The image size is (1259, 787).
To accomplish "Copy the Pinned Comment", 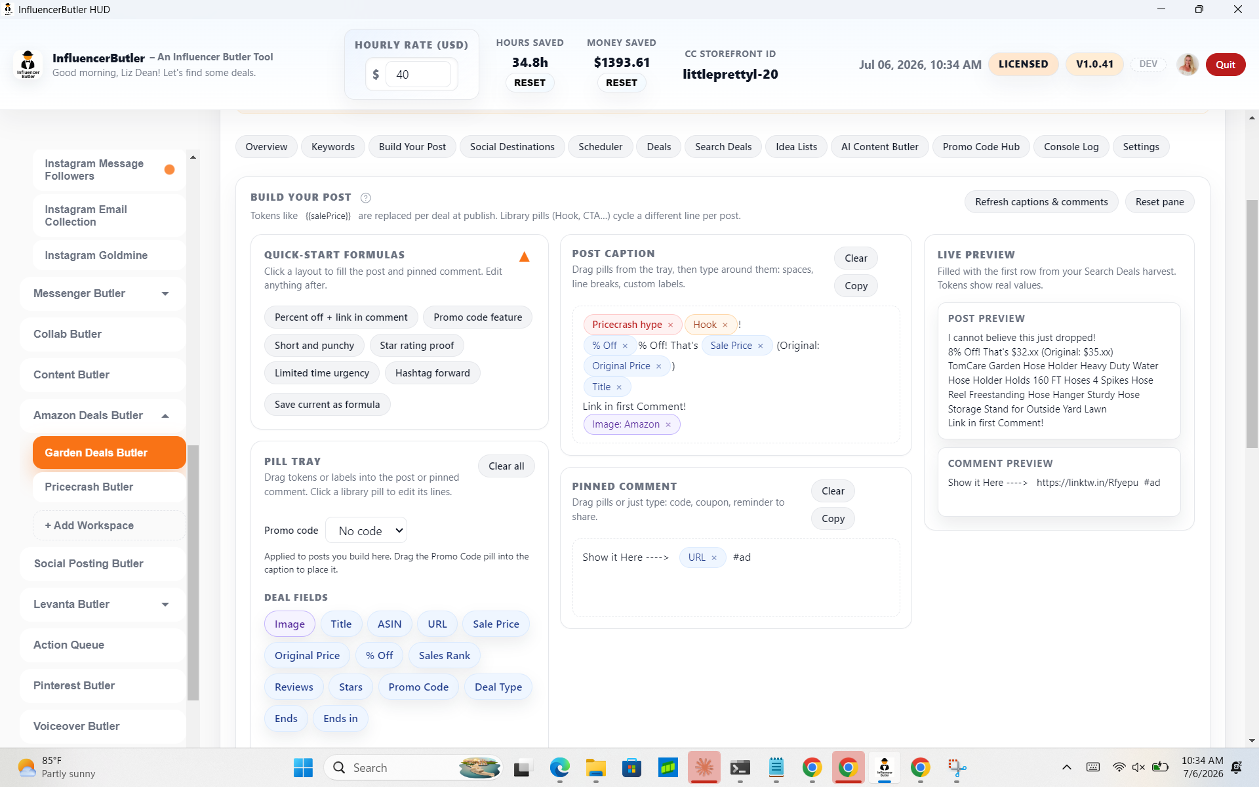I will pyautogui.click(x=833, y=519).
